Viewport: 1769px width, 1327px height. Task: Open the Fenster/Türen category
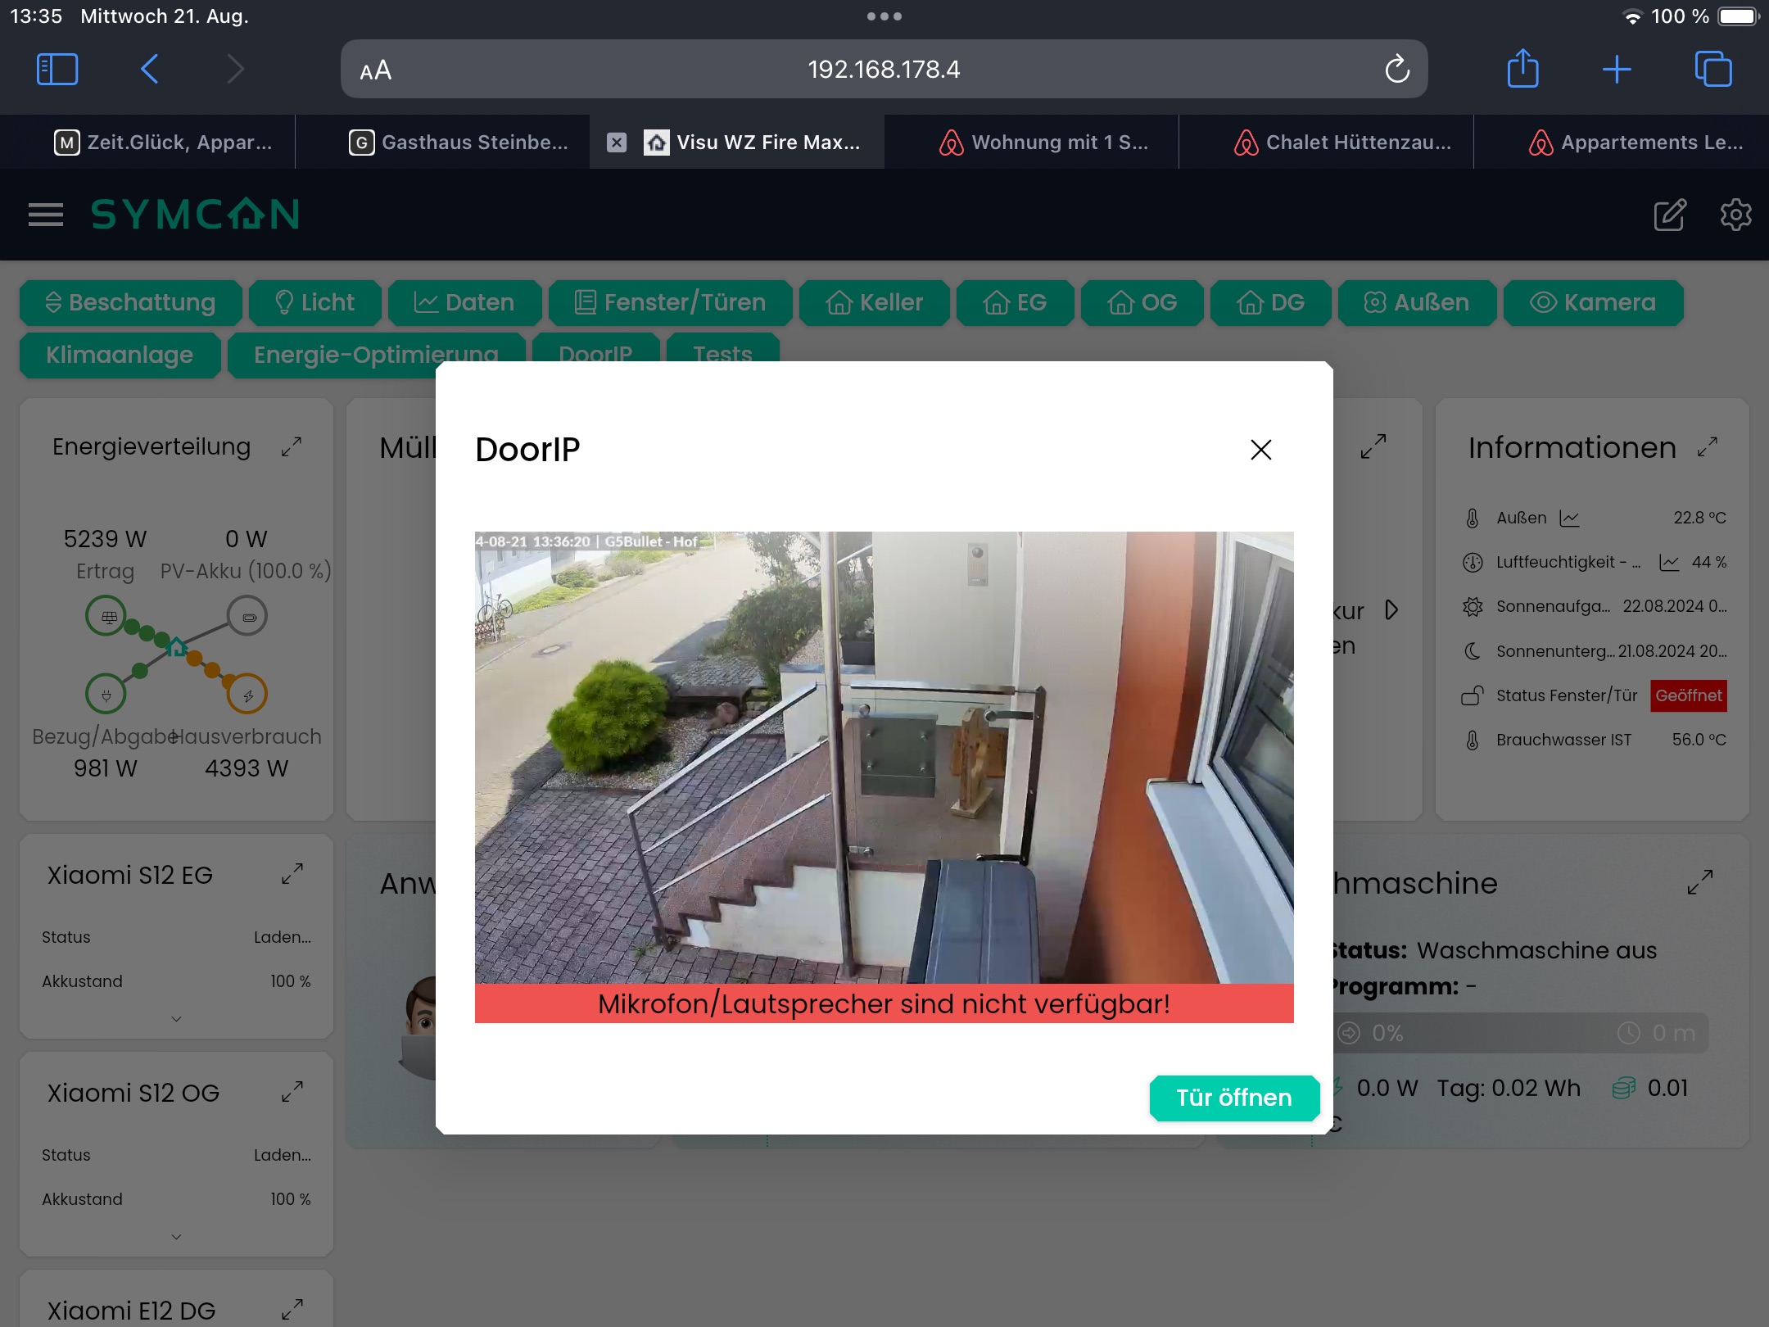[x=671, y=303]
